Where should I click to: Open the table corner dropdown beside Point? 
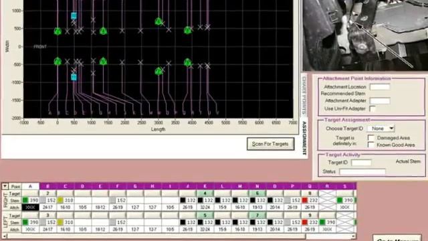point(5,186)
